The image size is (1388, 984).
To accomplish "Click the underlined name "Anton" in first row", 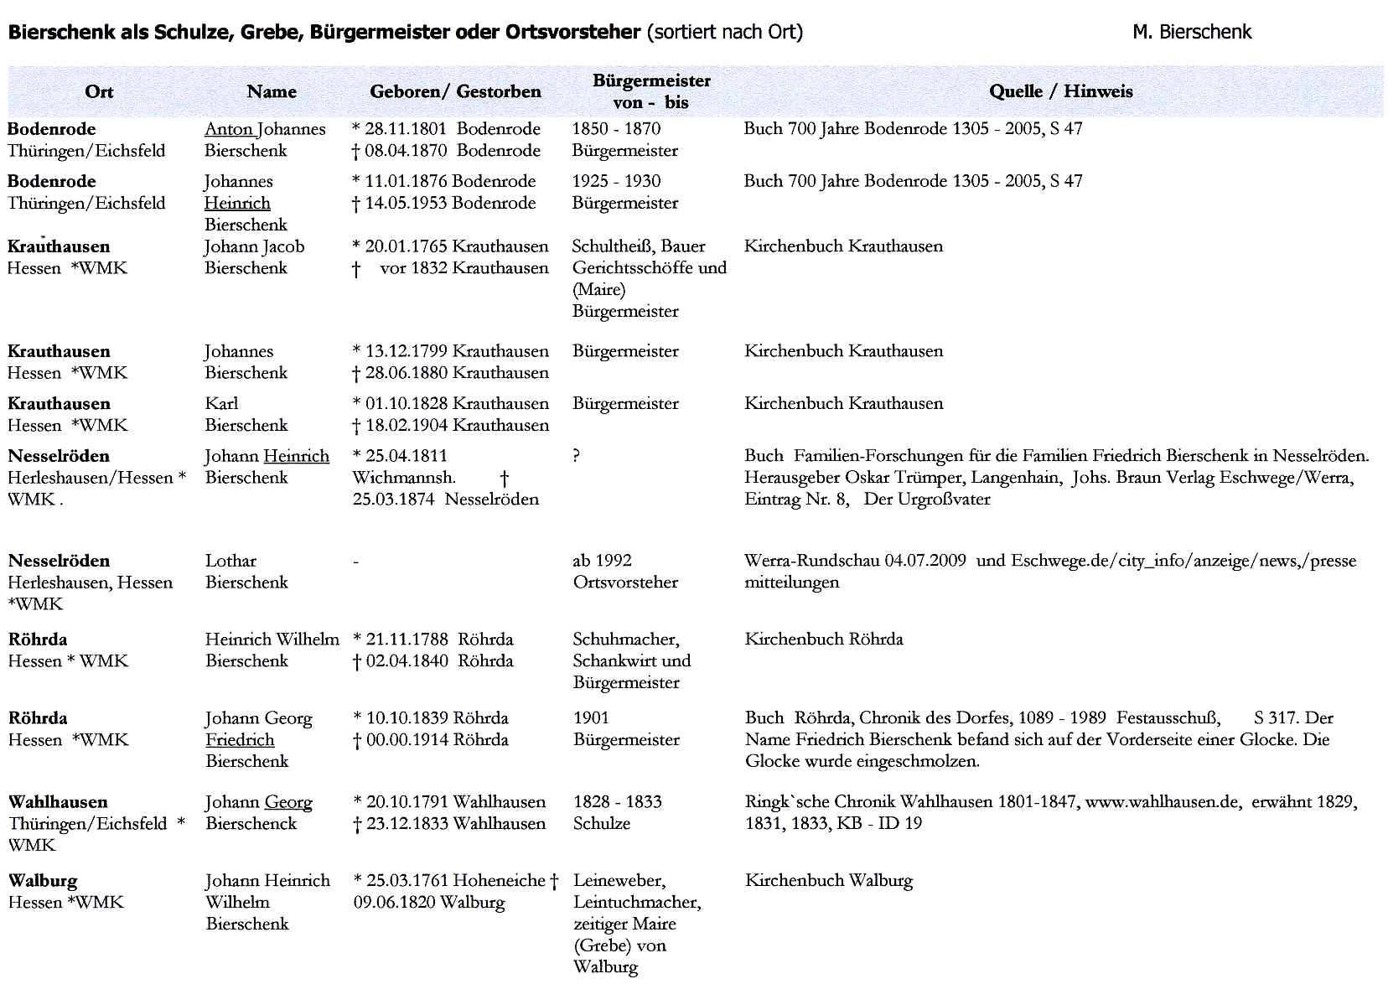I will point(229,129).
